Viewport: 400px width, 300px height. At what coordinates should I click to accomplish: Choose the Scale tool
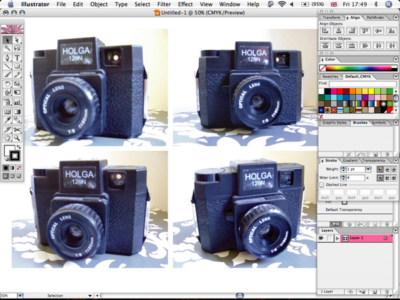[x=17, y=84]
